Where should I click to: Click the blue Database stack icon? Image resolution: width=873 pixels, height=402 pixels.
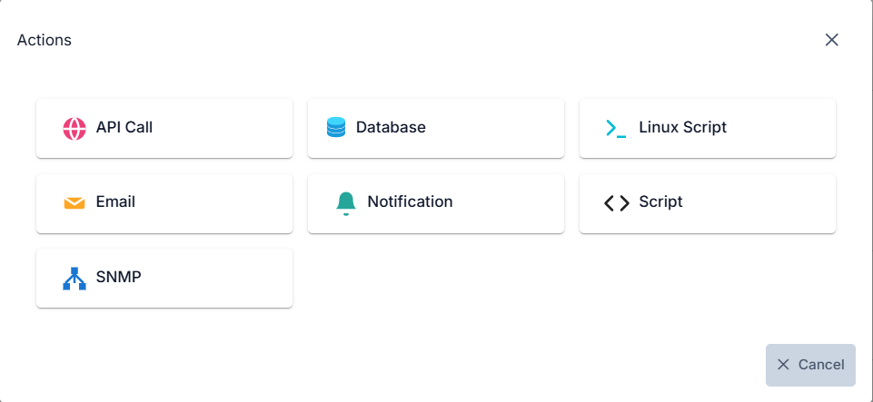(x=336, y=128)
